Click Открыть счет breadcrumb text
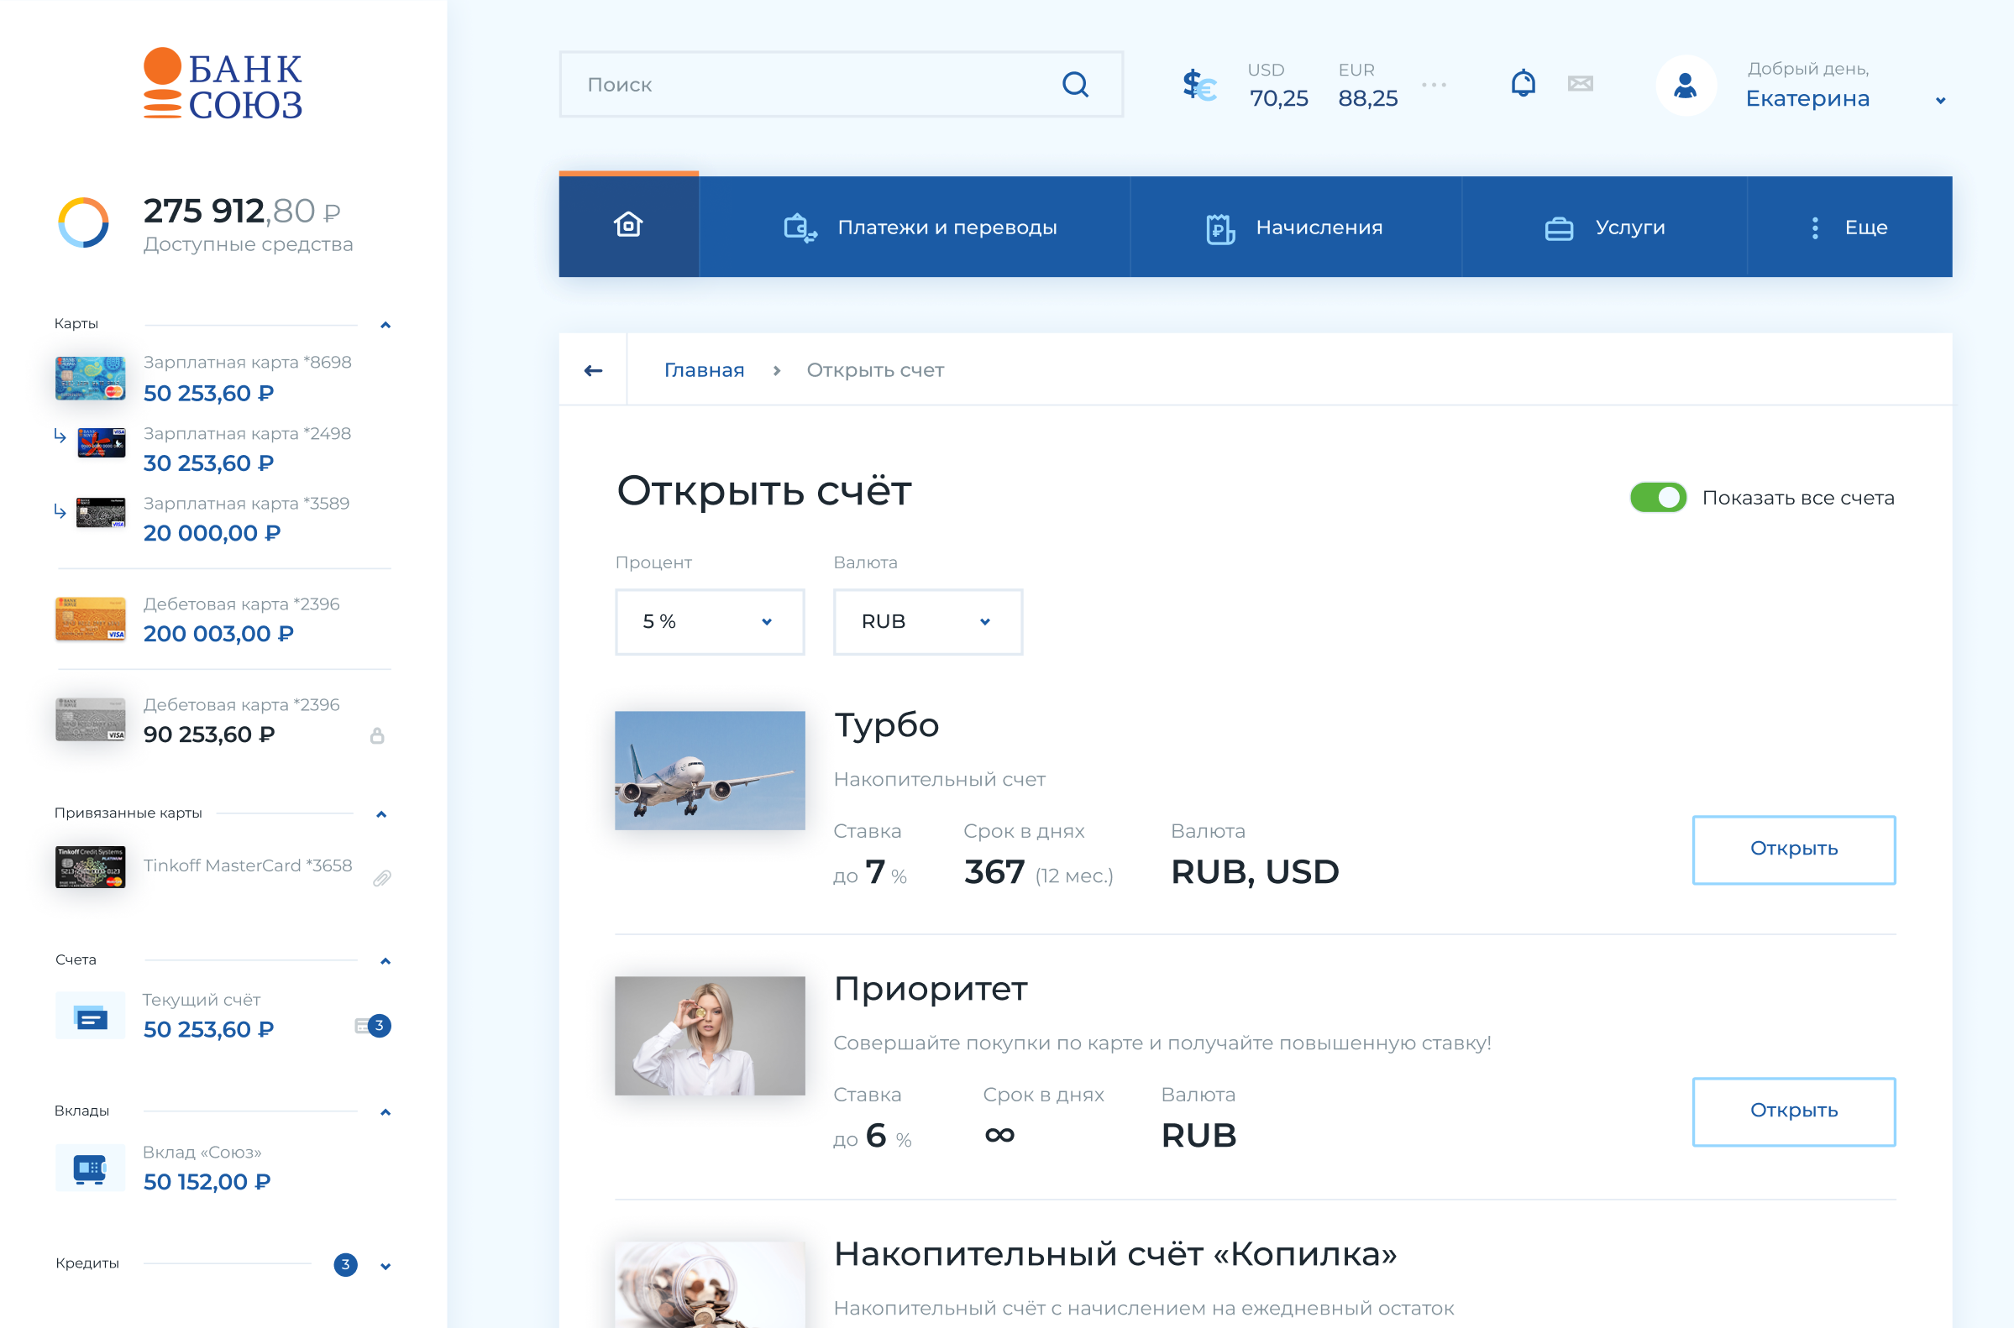The width and height of the screenshot is (2014, 1328). click(x=875, y=370)
